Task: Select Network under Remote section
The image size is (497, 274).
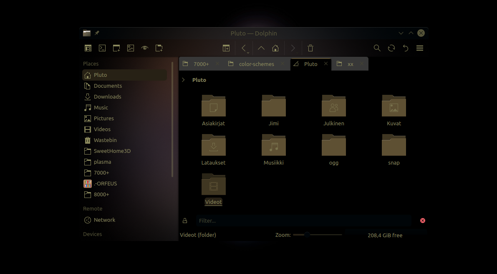Action: tap(104, 220)
